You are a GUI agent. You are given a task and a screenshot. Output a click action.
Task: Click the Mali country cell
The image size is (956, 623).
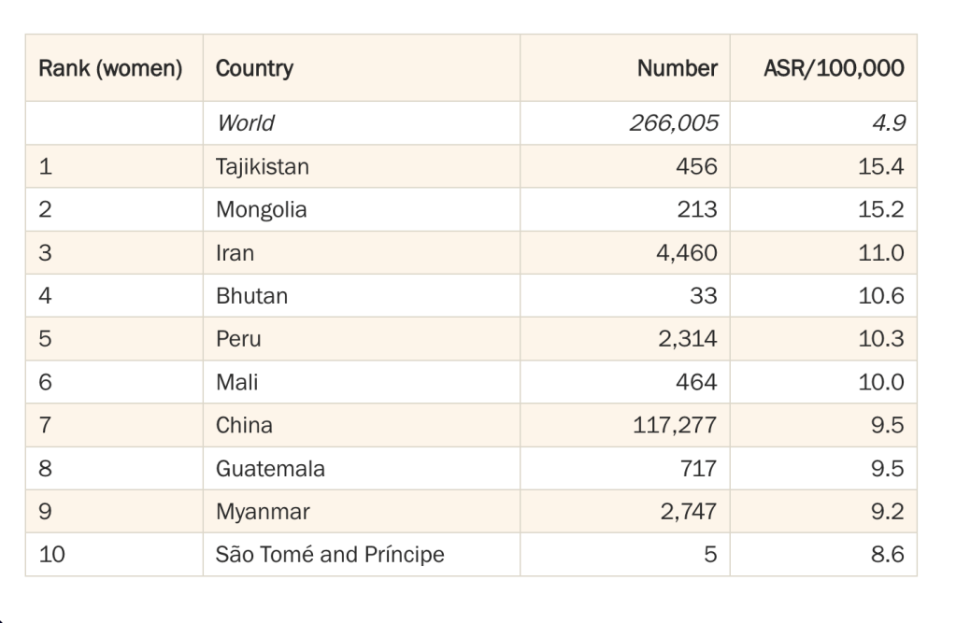tap(236, 382)
